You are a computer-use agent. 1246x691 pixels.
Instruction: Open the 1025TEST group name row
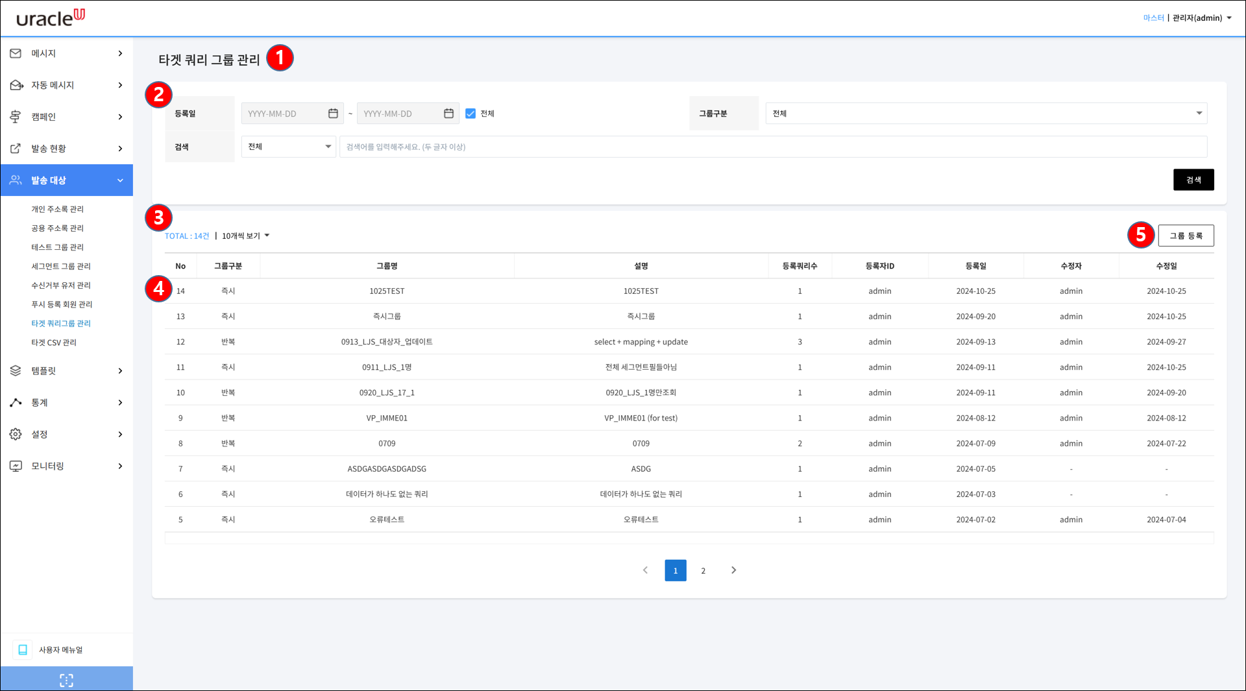tap(387, 291)
